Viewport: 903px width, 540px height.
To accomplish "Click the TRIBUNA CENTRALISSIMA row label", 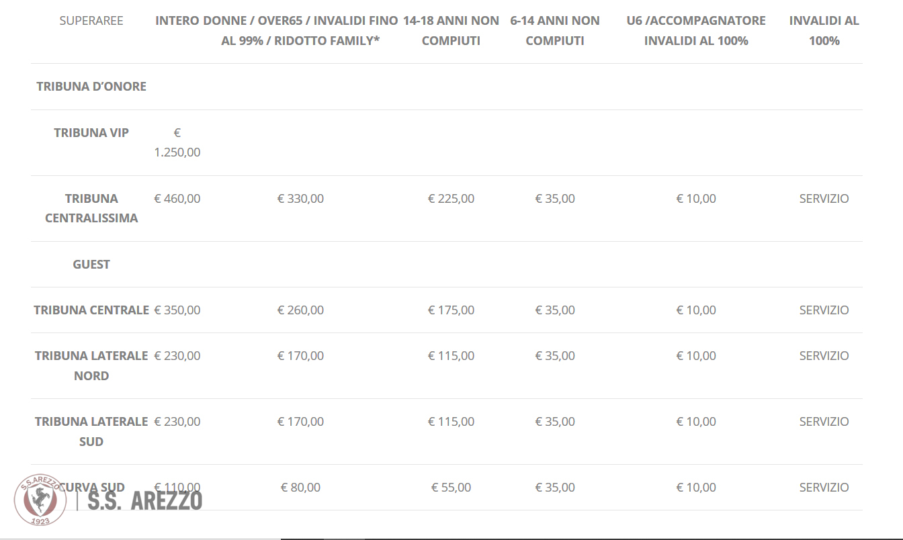I will pos(91,208).
